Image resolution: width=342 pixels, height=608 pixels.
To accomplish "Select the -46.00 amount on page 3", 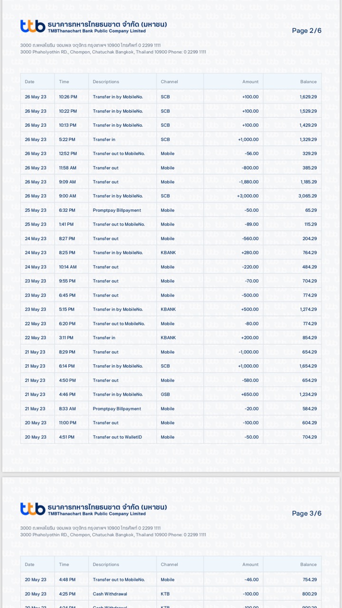I will point(251,579).
